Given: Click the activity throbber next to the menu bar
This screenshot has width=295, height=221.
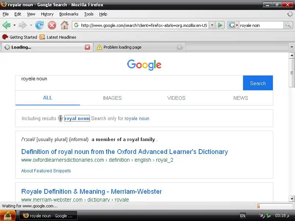Looking at the screenshot, I should click(290, 14).
